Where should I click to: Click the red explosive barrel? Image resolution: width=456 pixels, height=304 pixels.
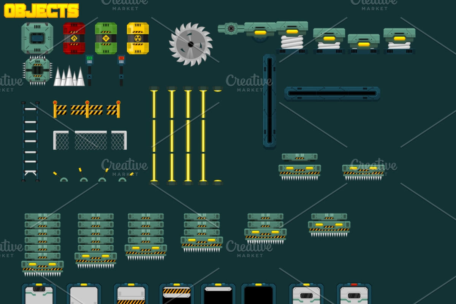click(74, 38)
